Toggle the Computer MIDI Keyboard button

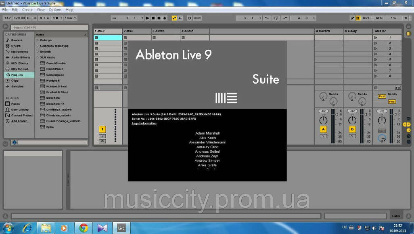358,18
